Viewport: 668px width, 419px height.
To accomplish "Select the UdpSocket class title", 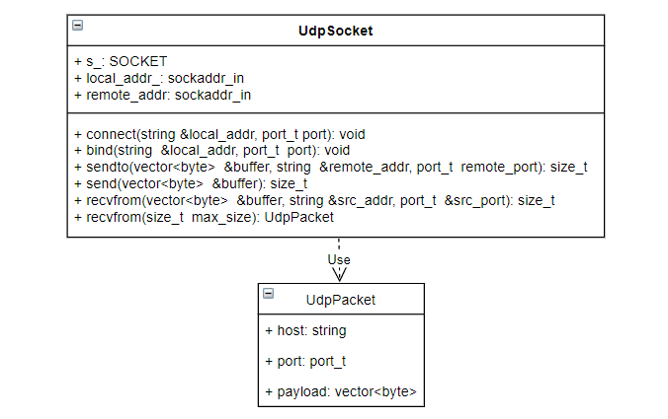I will pos(336,31).
